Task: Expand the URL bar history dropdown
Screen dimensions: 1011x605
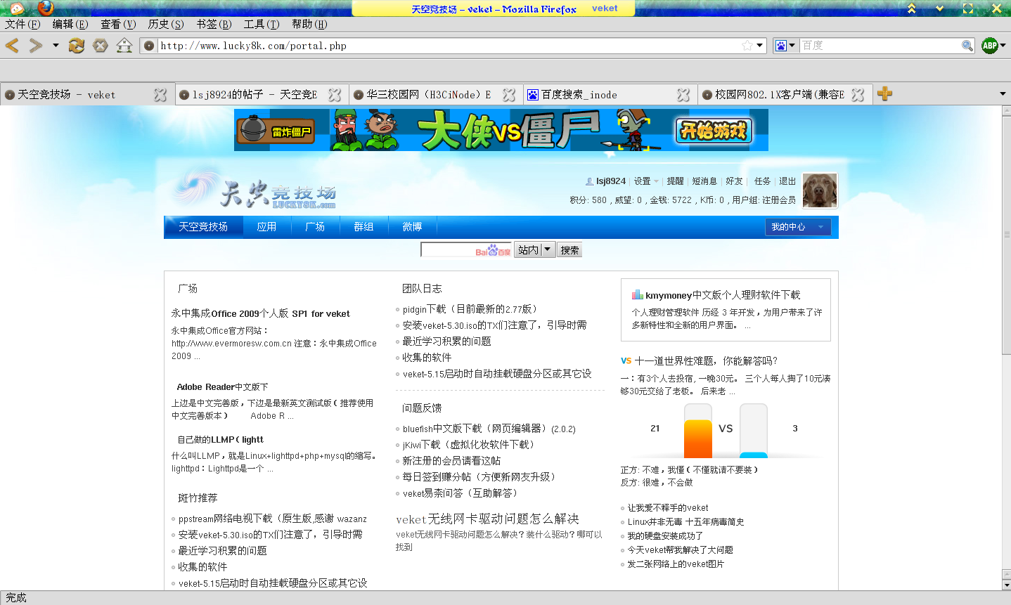Action: (759, 46)
